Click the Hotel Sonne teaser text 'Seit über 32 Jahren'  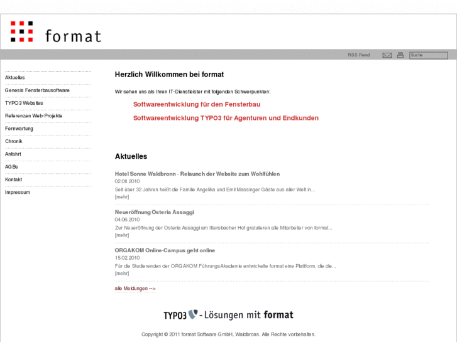point(215,190)
